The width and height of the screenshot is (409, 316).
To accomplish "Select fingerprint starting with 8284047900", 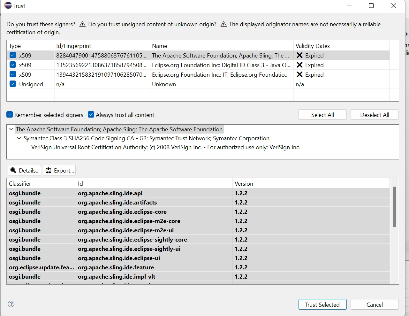I will (101, 55).
